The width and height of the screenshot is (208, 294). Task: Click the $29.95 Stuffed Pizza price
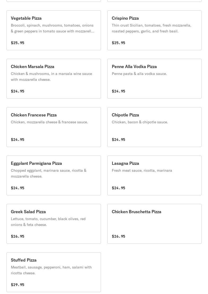(17, 285)
